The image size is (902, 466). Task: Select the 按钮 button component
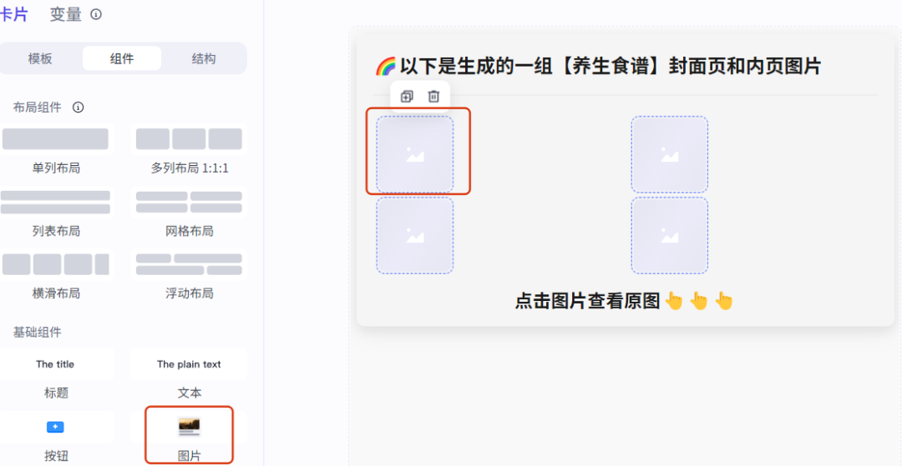(x=56, y=436)
